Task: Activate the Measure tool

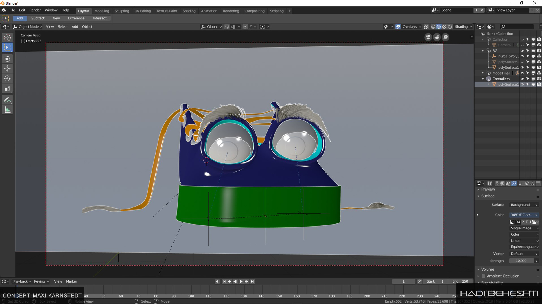Action: pos(7,110)
